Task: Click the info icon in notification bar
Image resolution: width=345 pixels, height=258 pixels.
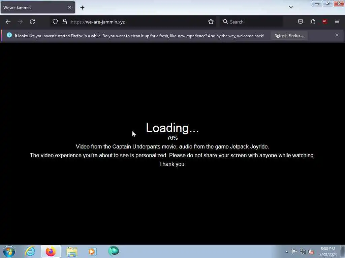Action: 9,35
